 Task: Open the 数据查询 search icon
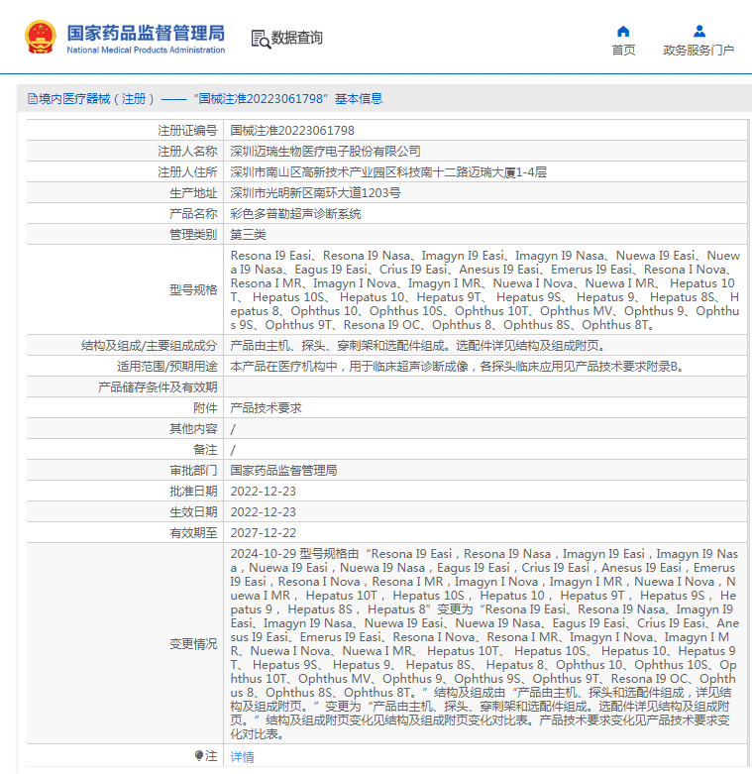tap(261, 39)
